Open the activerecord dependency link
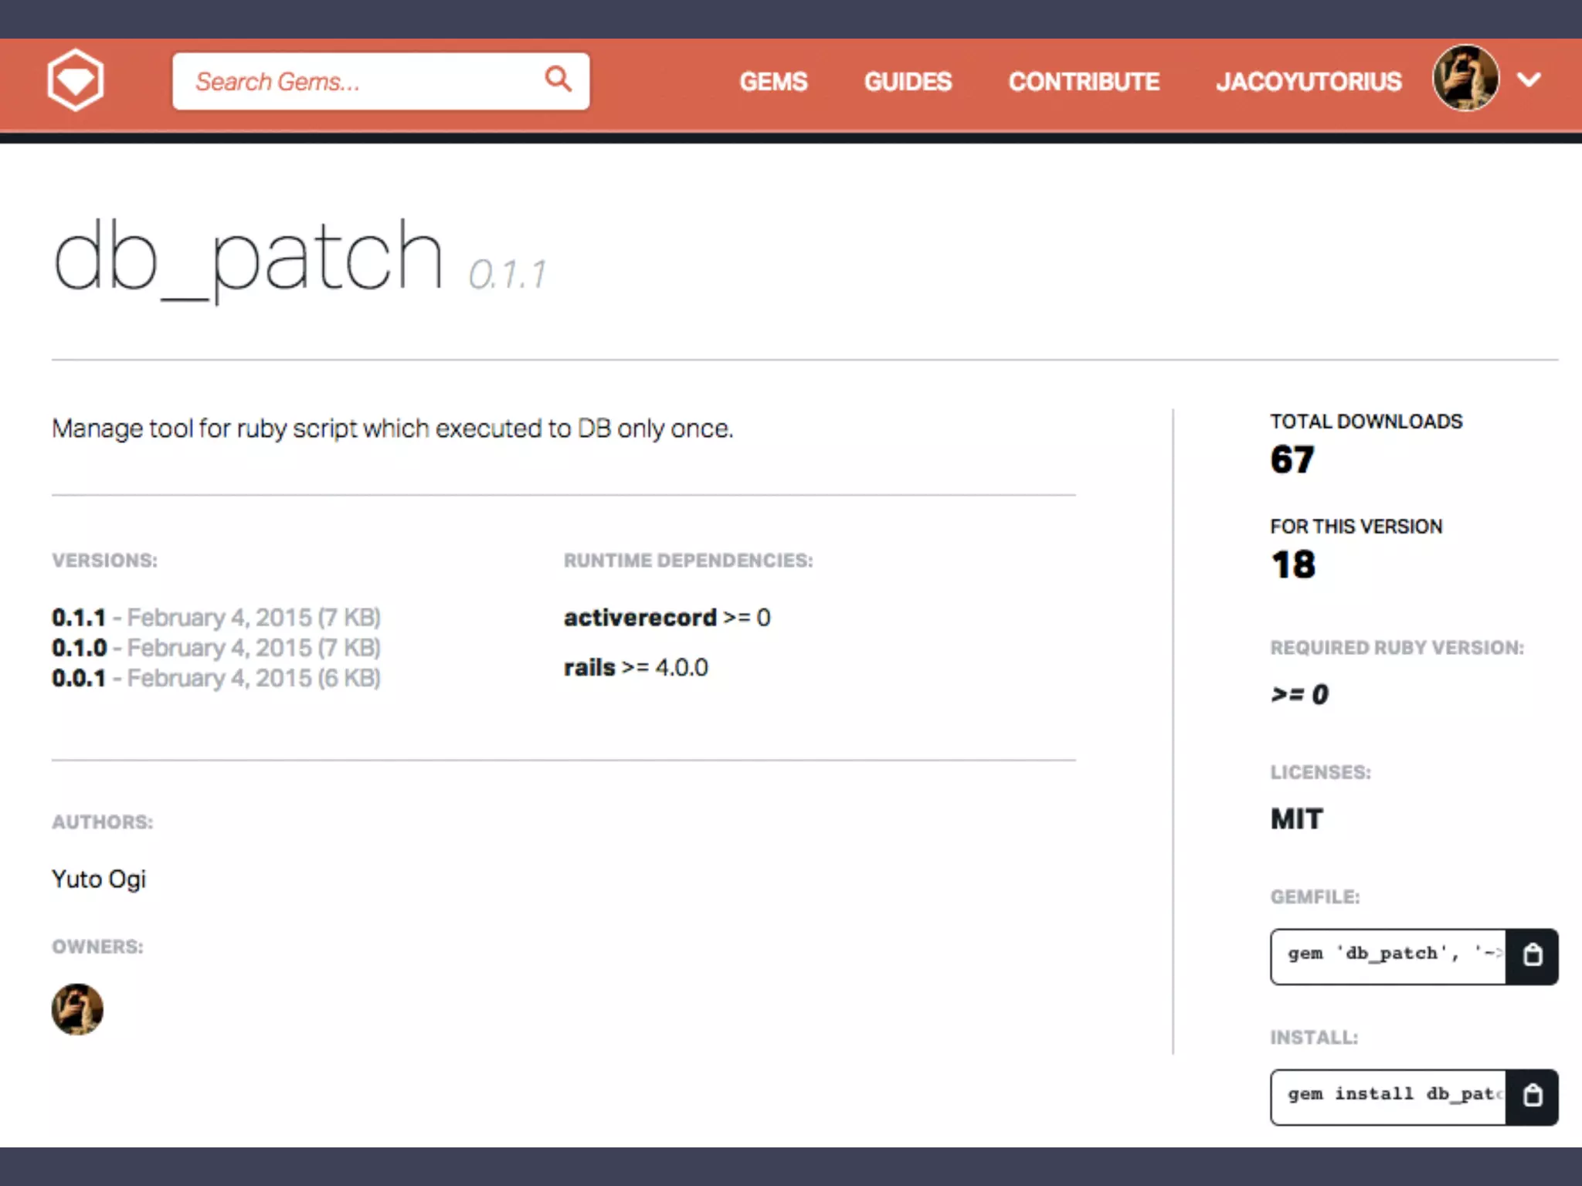This screenshot has height=1186, width=1582. click(640, 618)
